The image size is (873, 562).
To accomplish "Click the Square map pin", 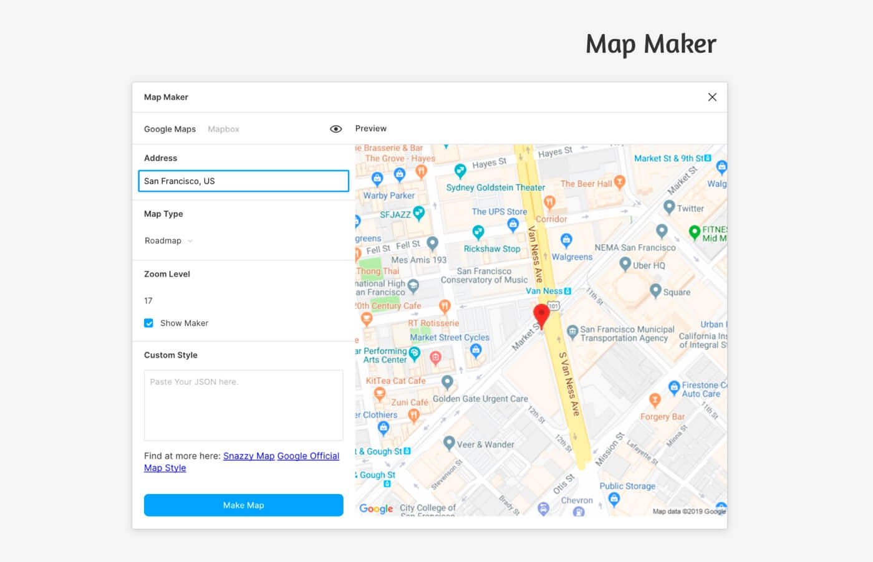I will tap(655, 290).
